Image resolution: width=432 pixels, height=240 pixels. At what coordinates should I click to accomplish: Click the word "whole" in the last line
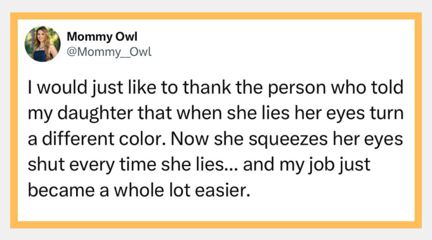(x=139, y=190)
